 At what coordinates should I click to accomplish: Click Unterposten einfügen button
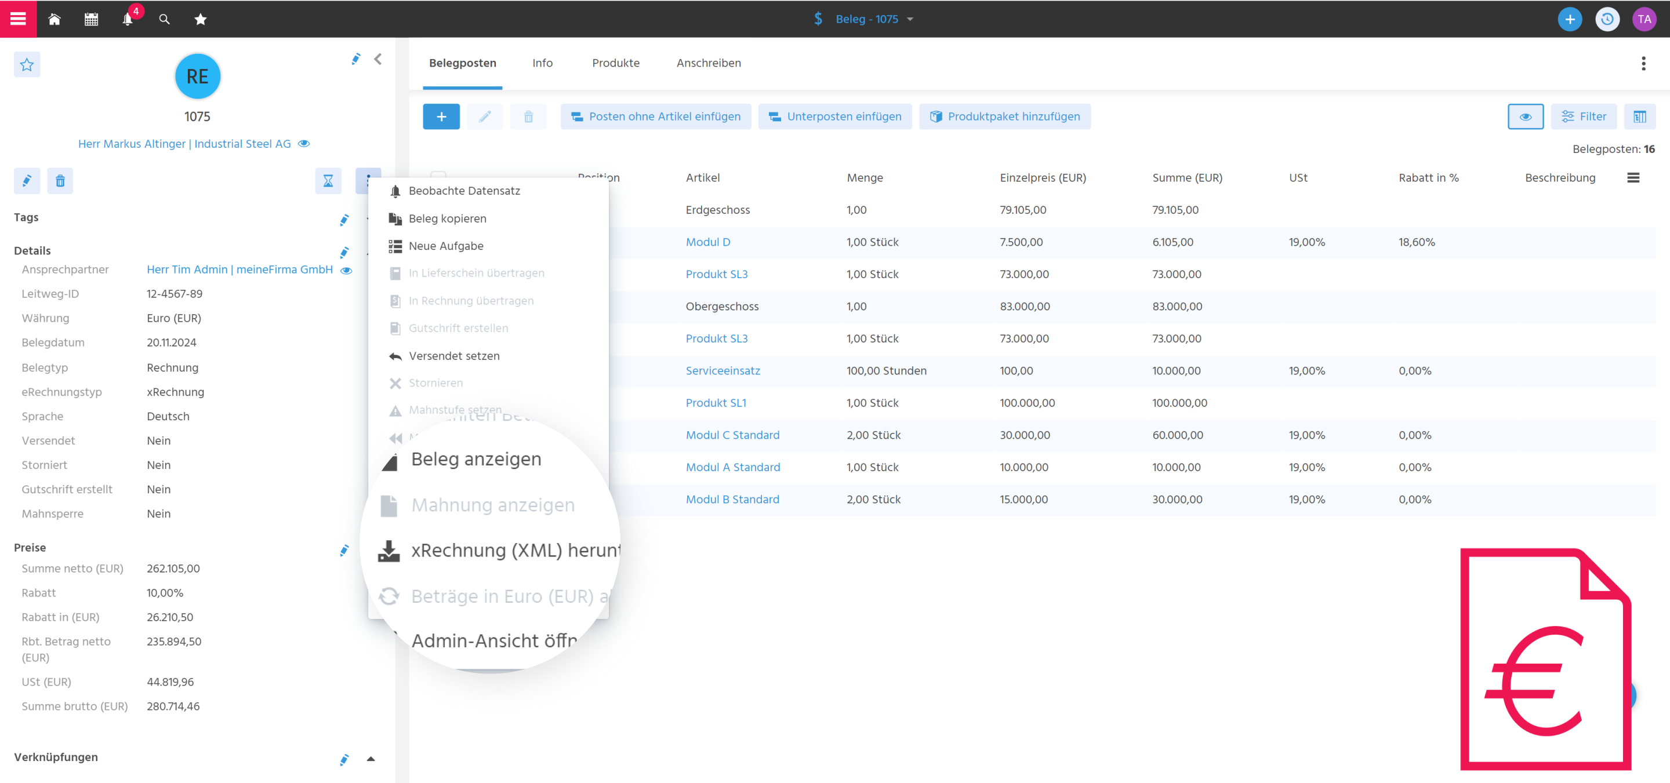click(x=834, y=116)
